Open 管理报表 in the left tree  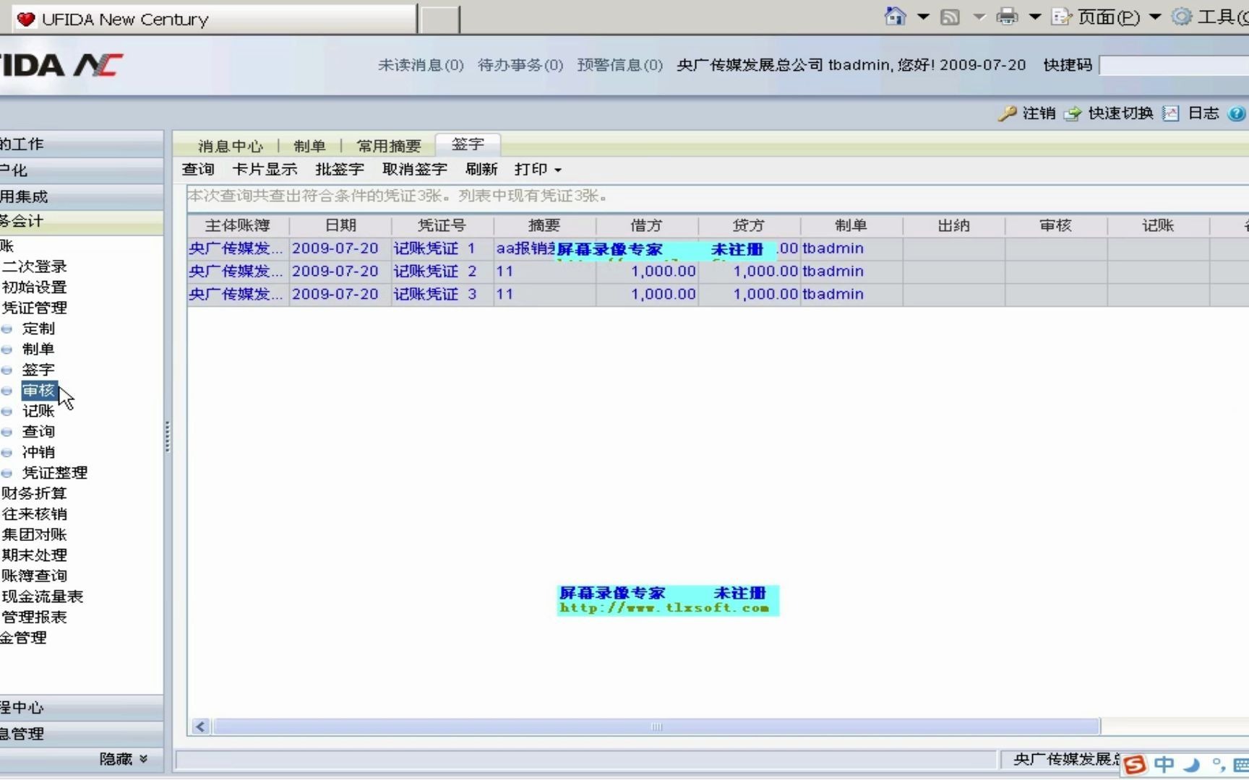click(34, 617)
